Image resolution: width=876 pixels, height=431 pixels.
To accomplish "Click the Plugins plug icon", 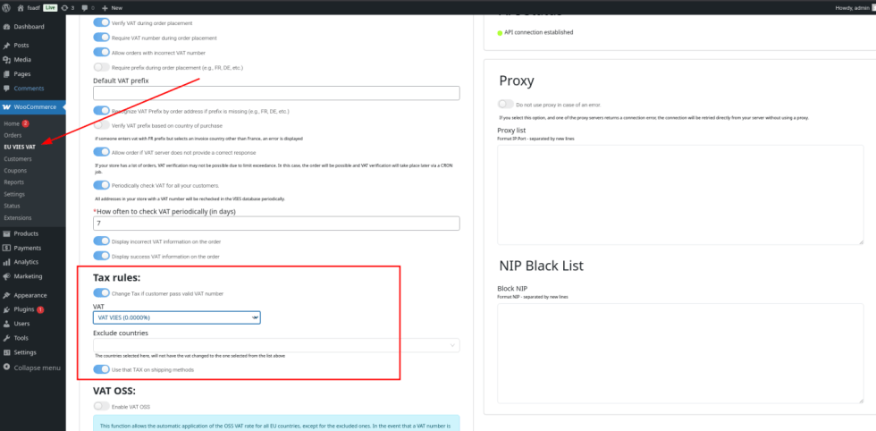I will click(x=7, y=309).
